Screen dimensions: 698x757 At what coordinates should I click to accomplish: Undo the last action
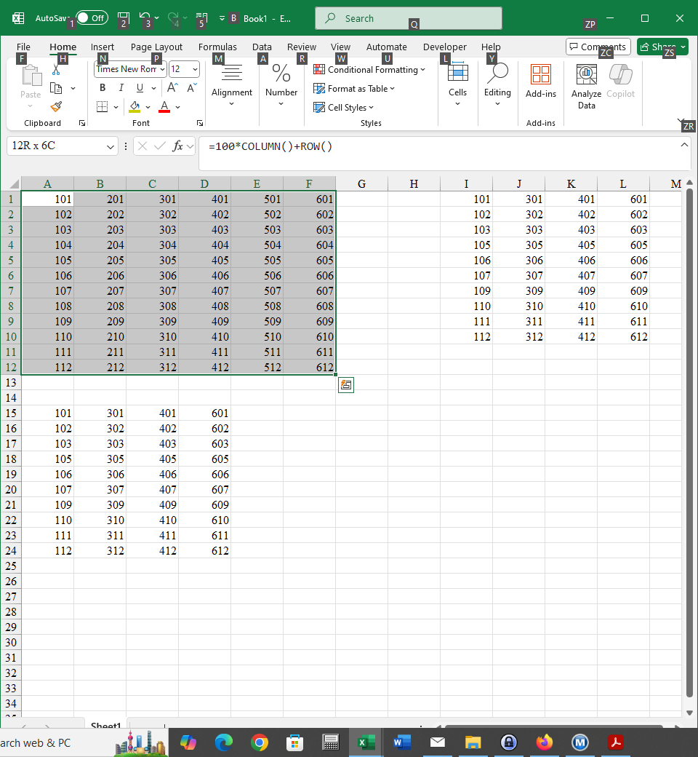[x=144, y=18]
